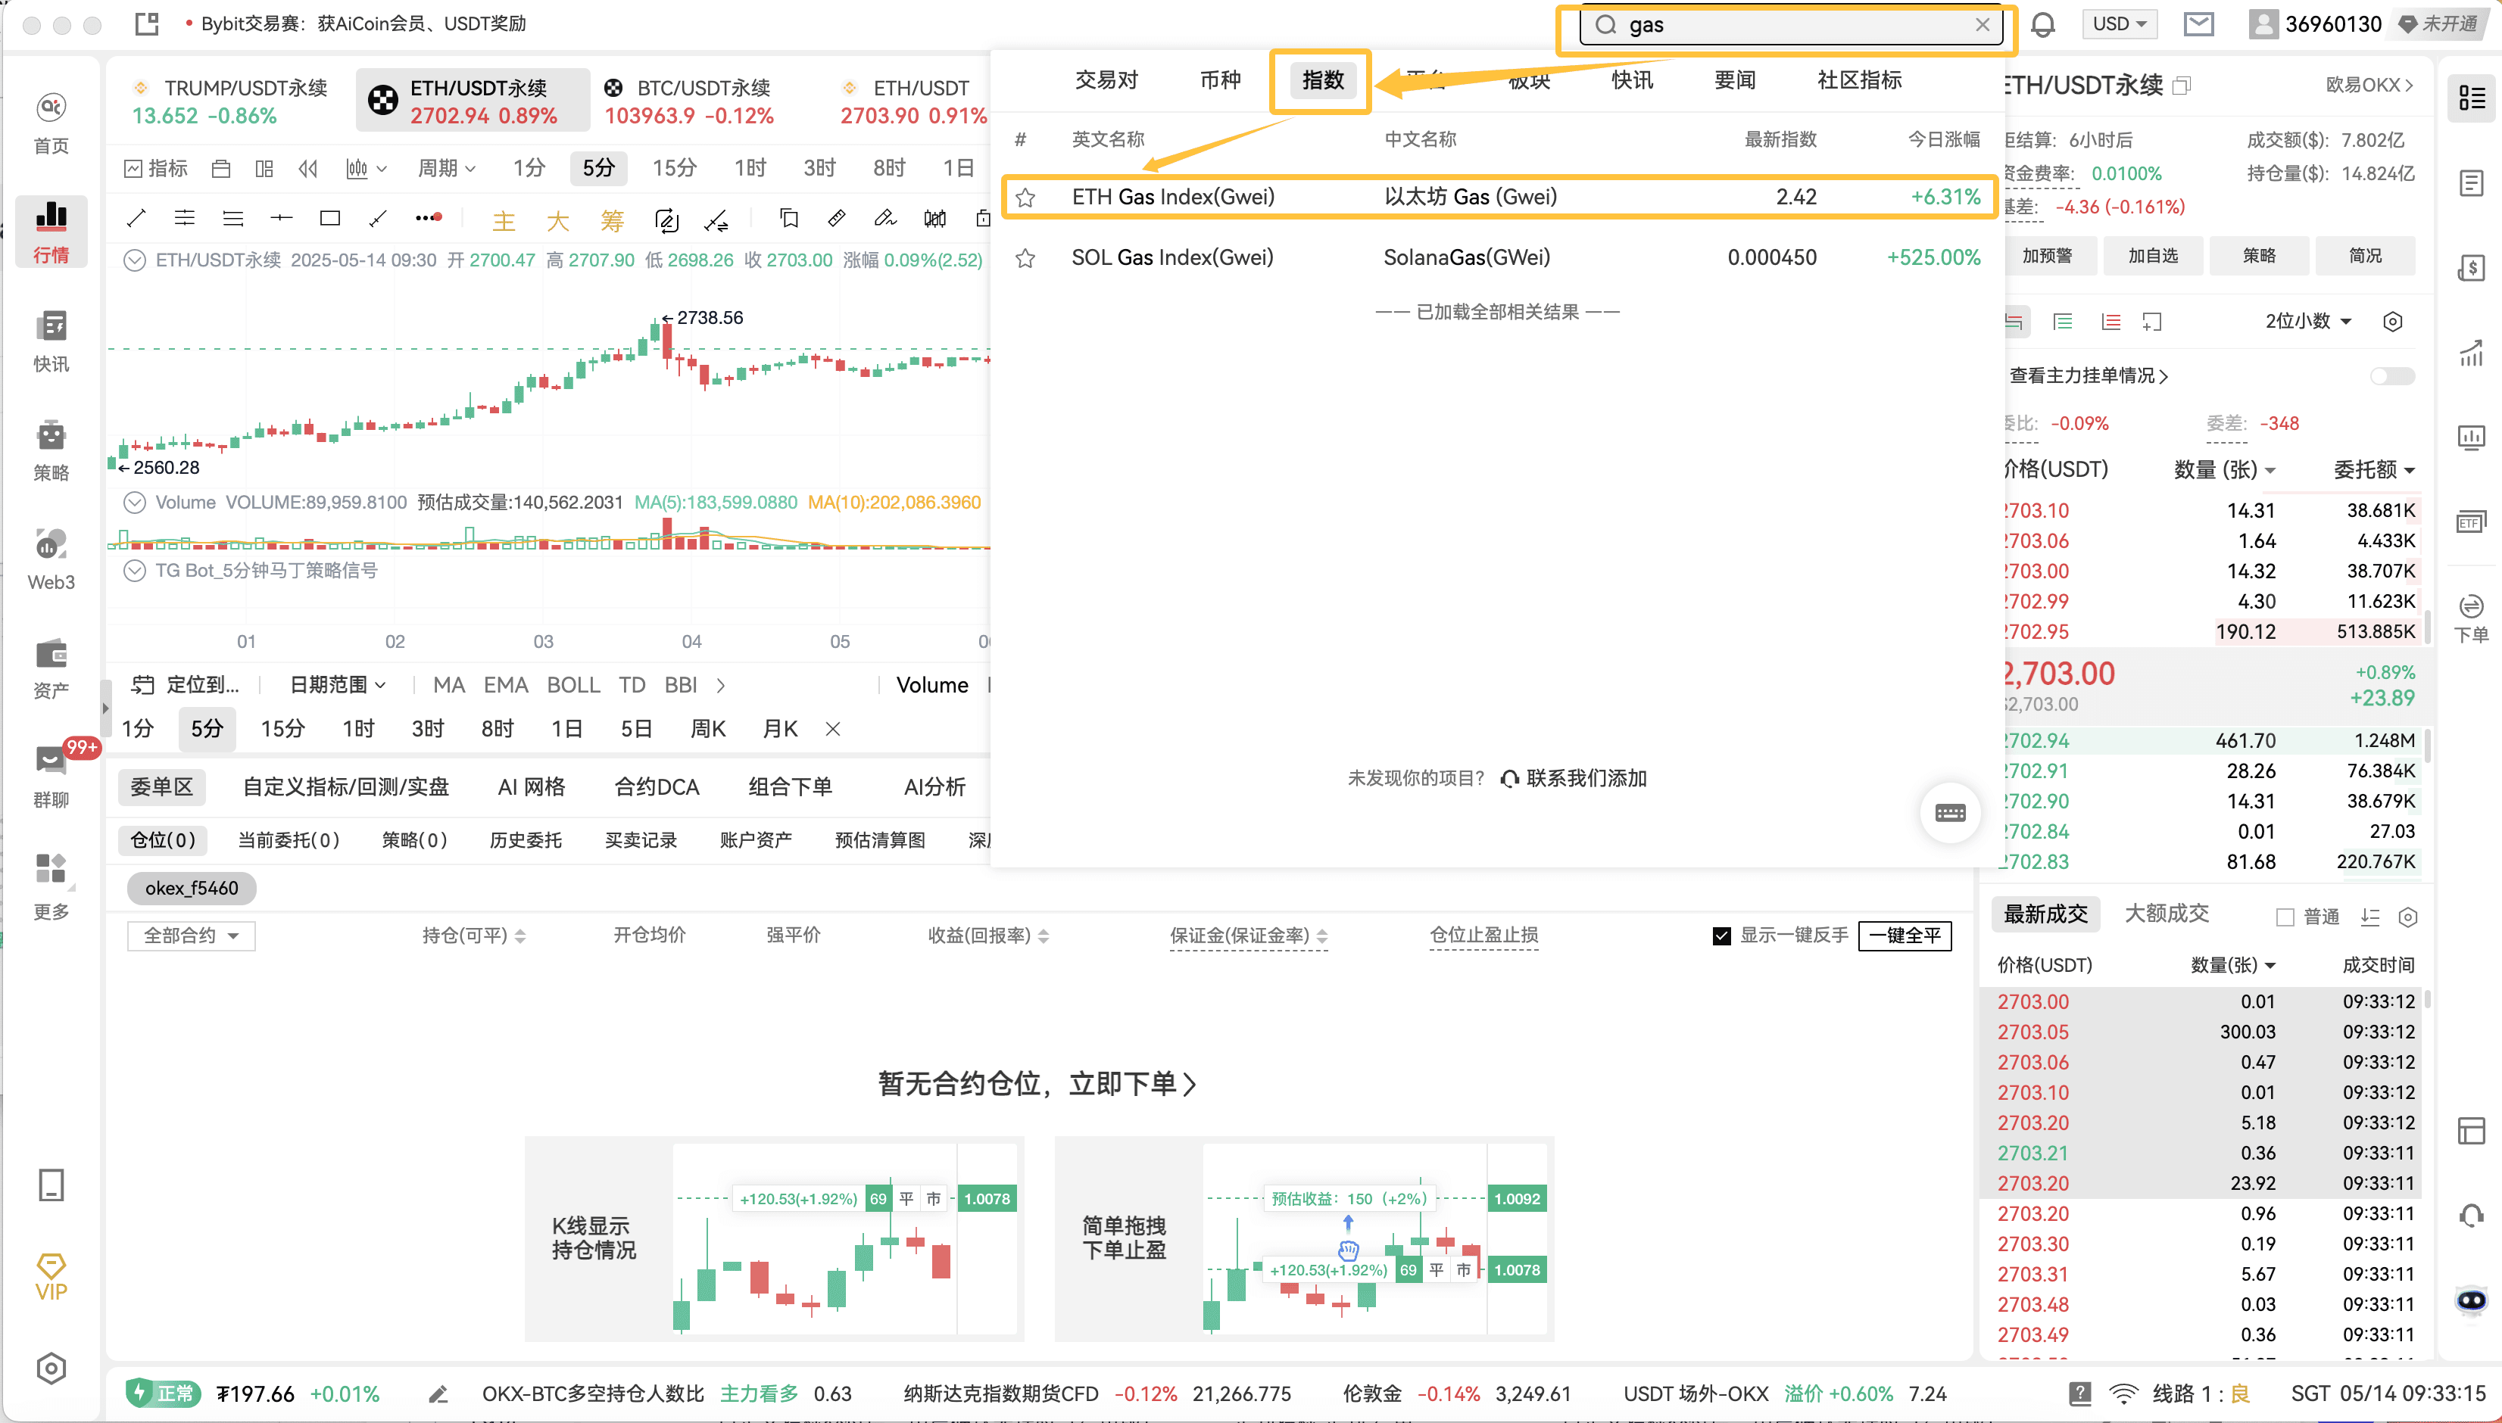
Task: Open the 2位小数 decimals dropdown
Action: (x=2308, y=322)
